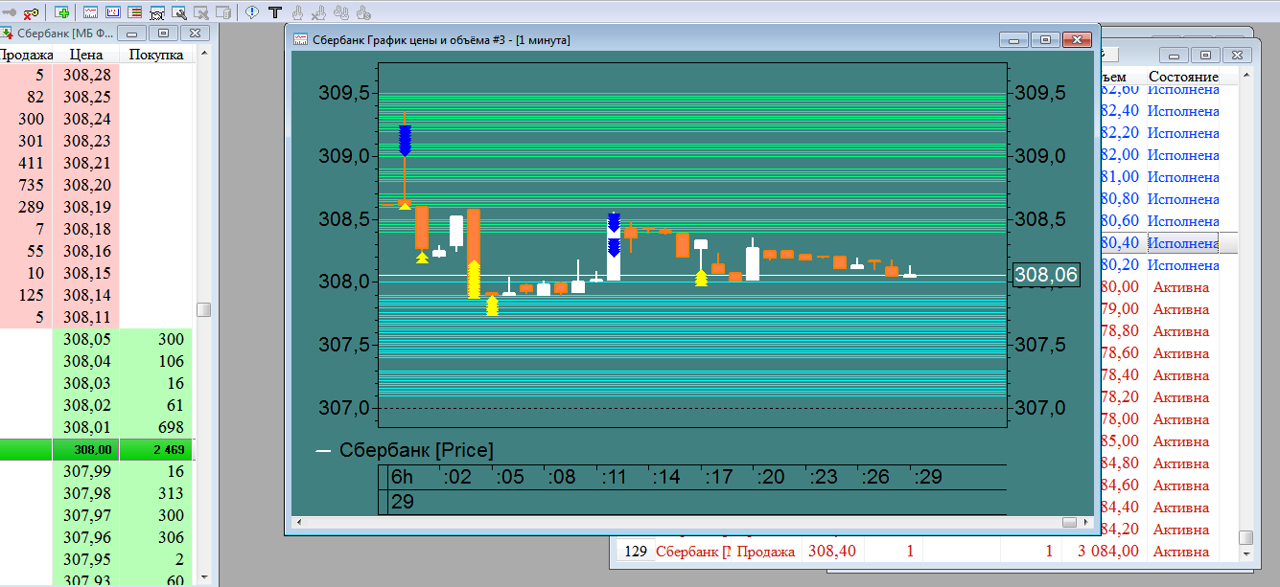Click the 309,0 left price axis label

(344, 156)
